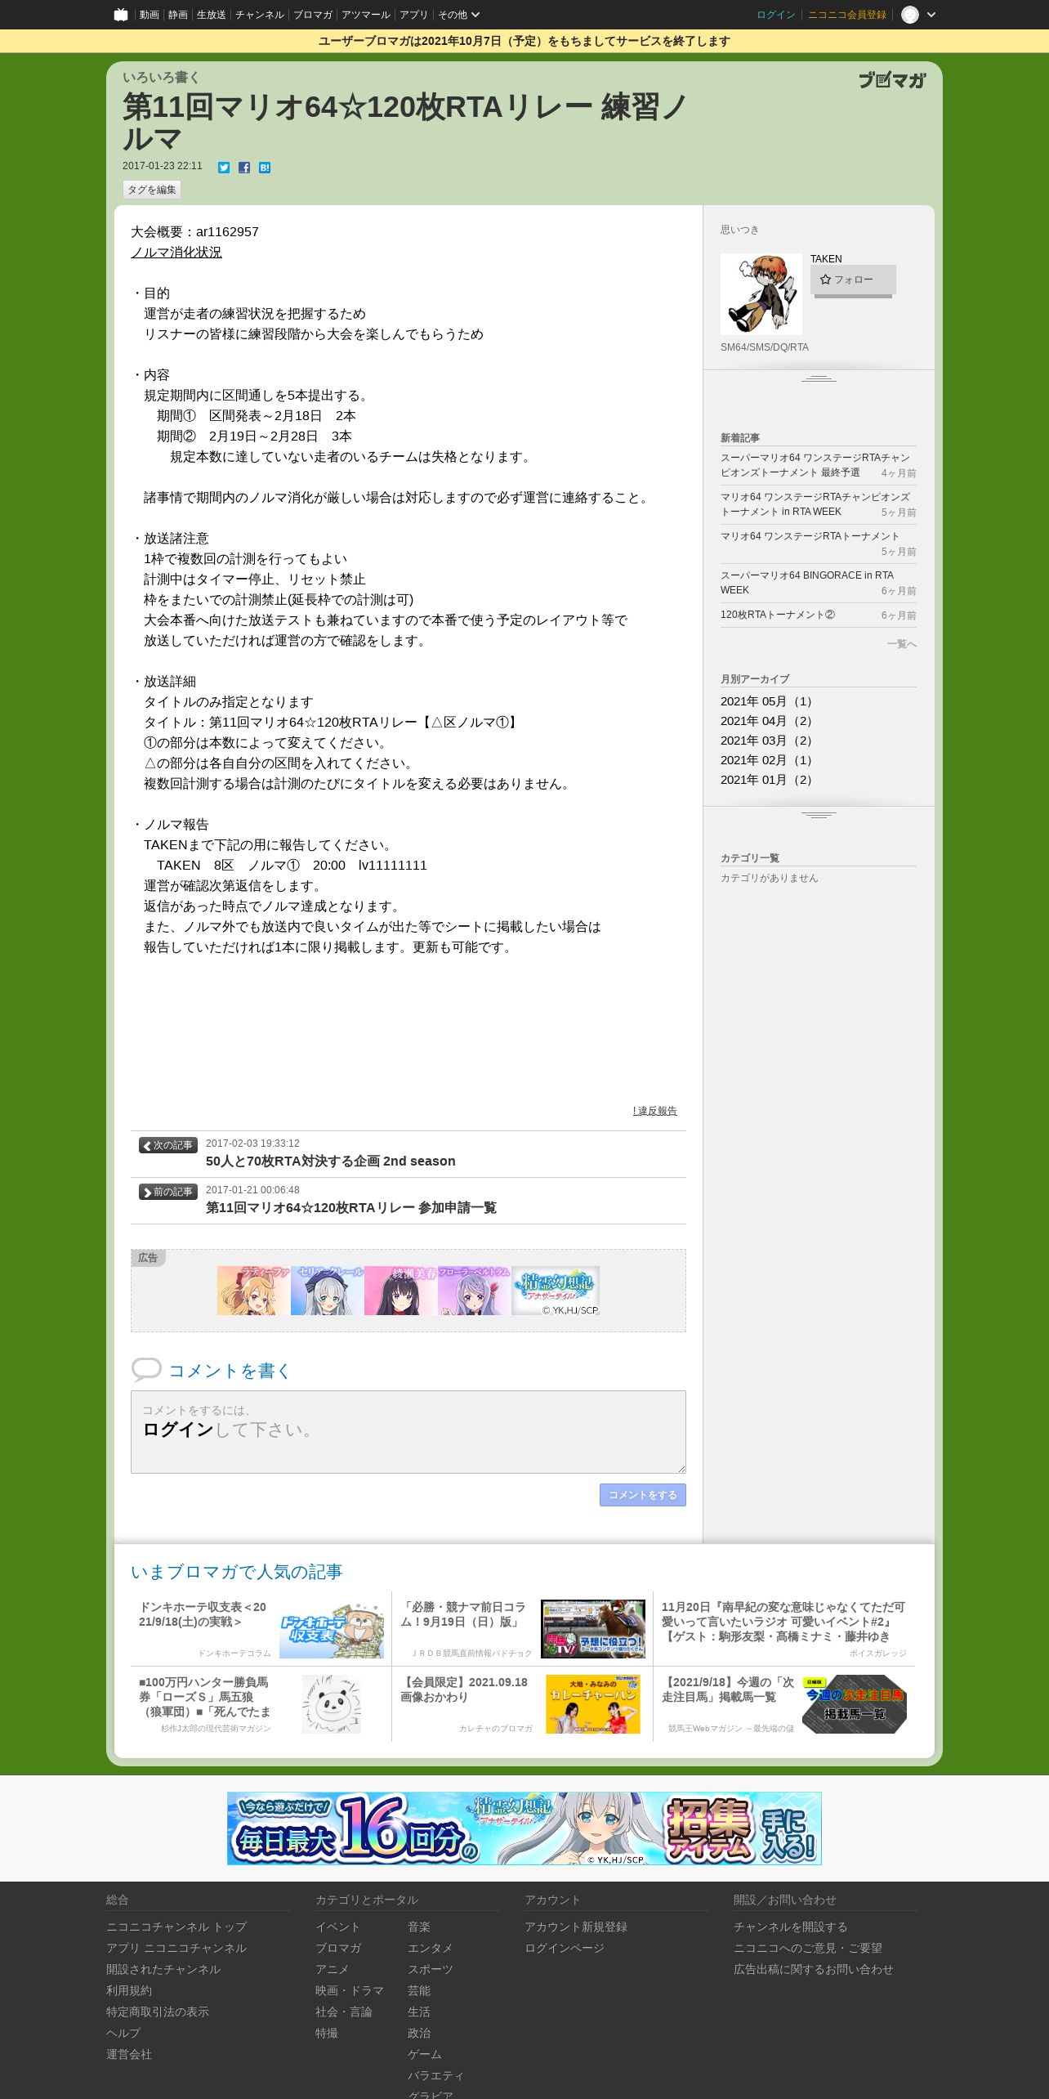Open footer category ゲーム
Image resolution: width=1049 pixels, height=2099 pixels.
425,2054
